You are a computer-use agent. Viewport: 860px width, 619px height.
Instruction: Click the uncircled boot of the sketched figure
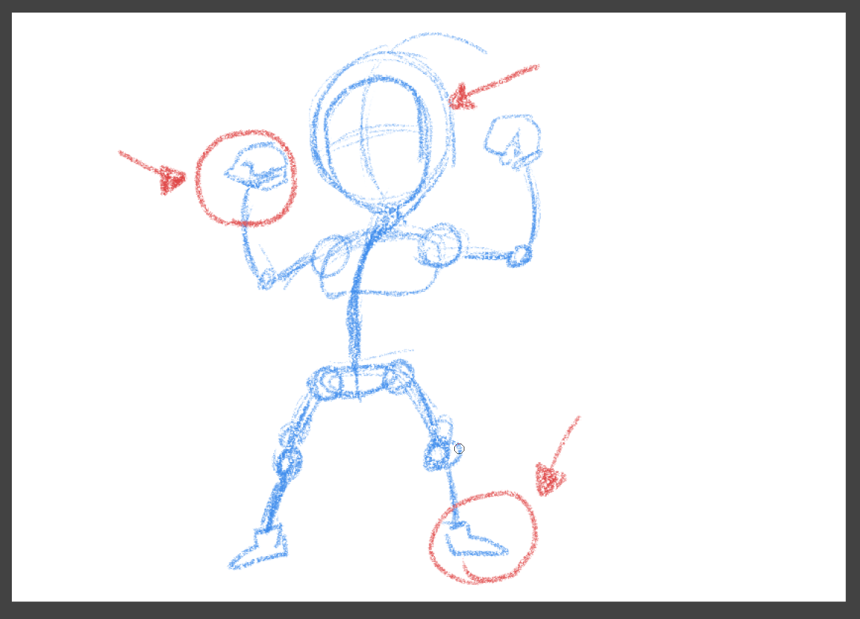(258, 546)
